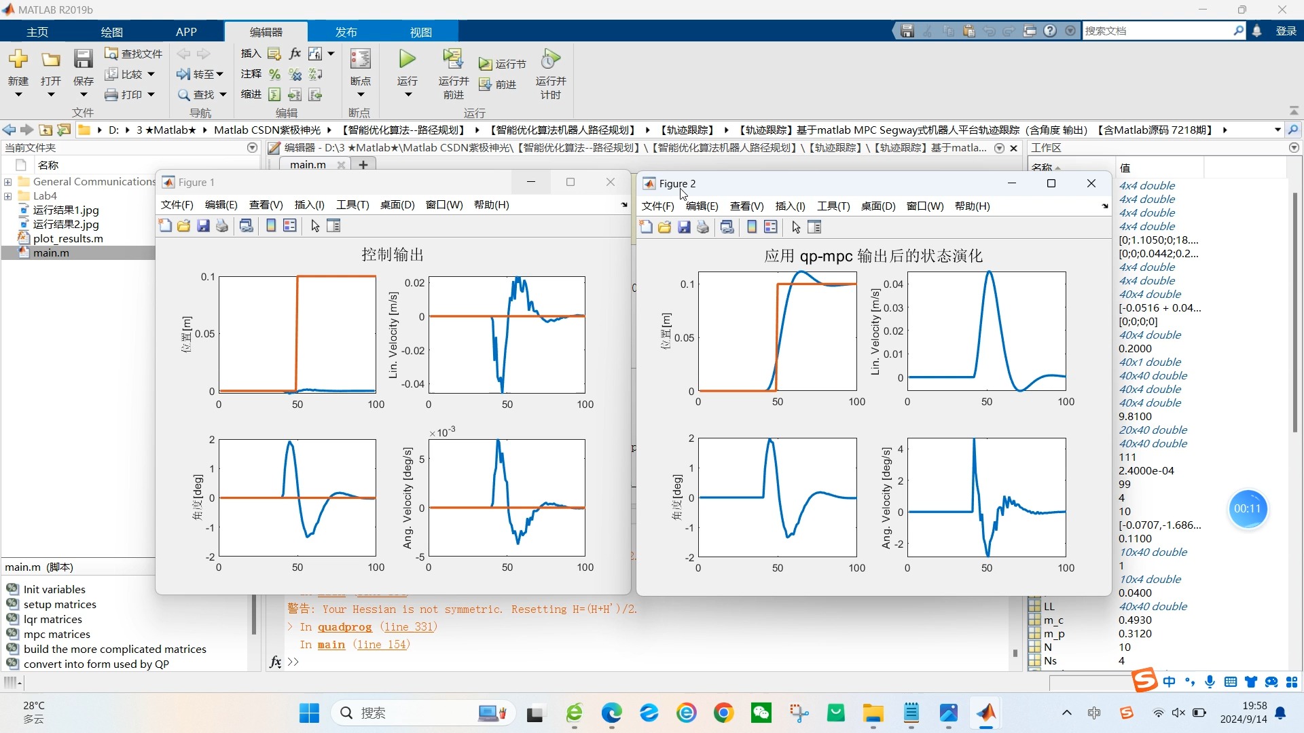Open a new blank figure in Figure 2
This screenshot has height=733, width=1304.
[x=645, y=227]
